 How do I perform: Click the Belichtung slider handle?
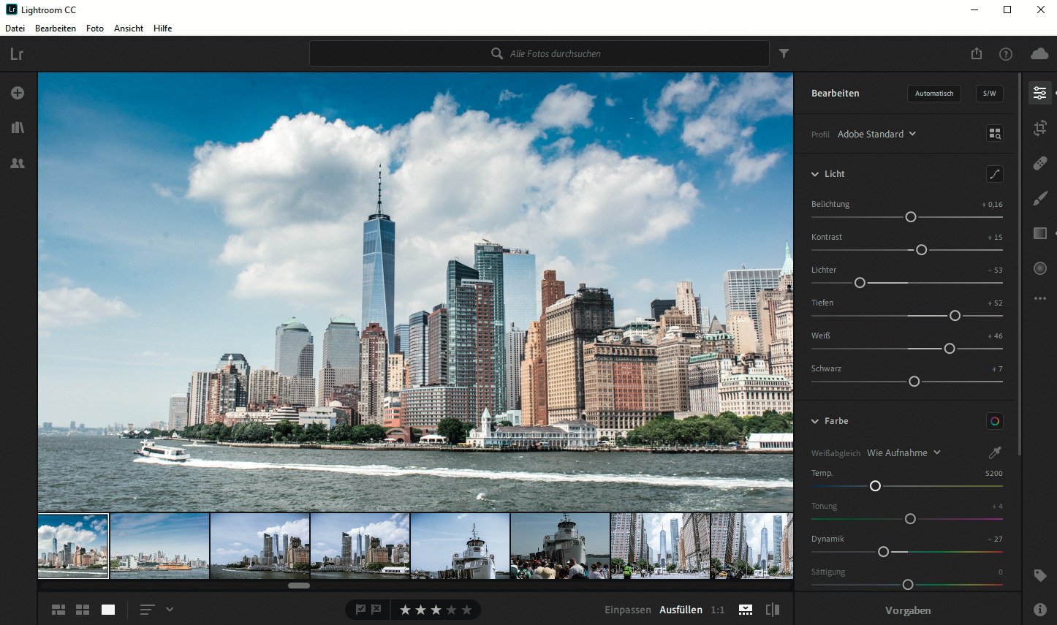pyautogui.click(x=911, y=217)
